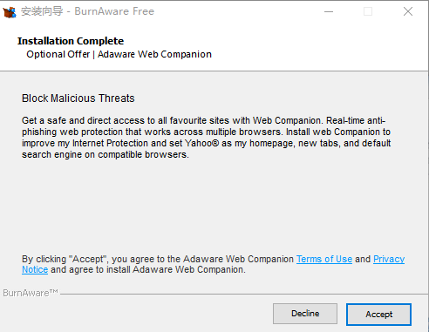The height and width of the screenshot is (332, 429).
Task: Open the Privacy link after the word 'and'
Action: click(389, 259)
